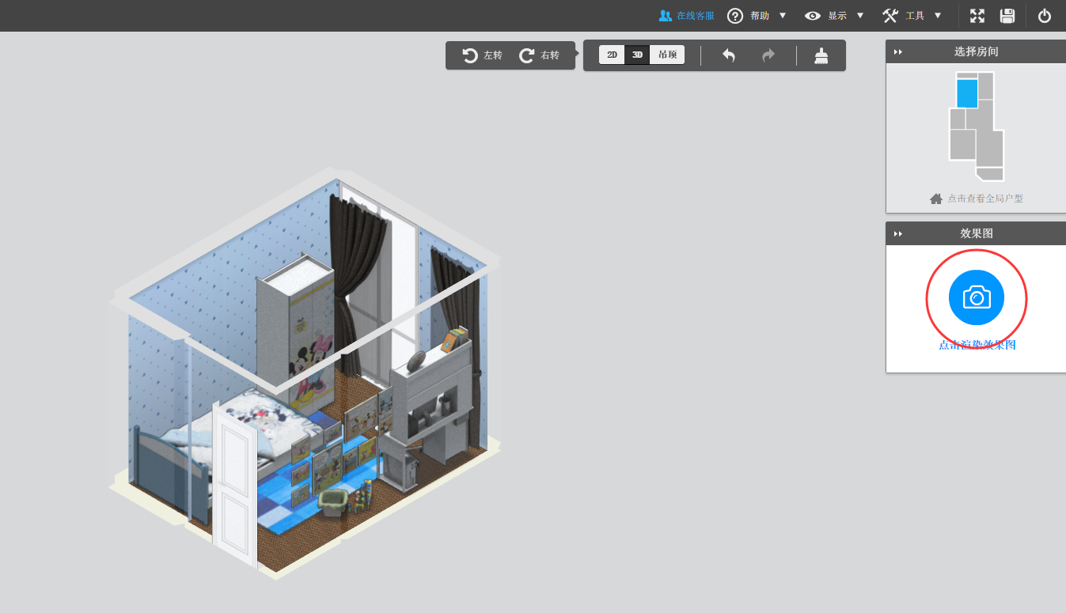Click the rotate left (左转) icon
1066x613 pixels.
click(x=470, y=55)
